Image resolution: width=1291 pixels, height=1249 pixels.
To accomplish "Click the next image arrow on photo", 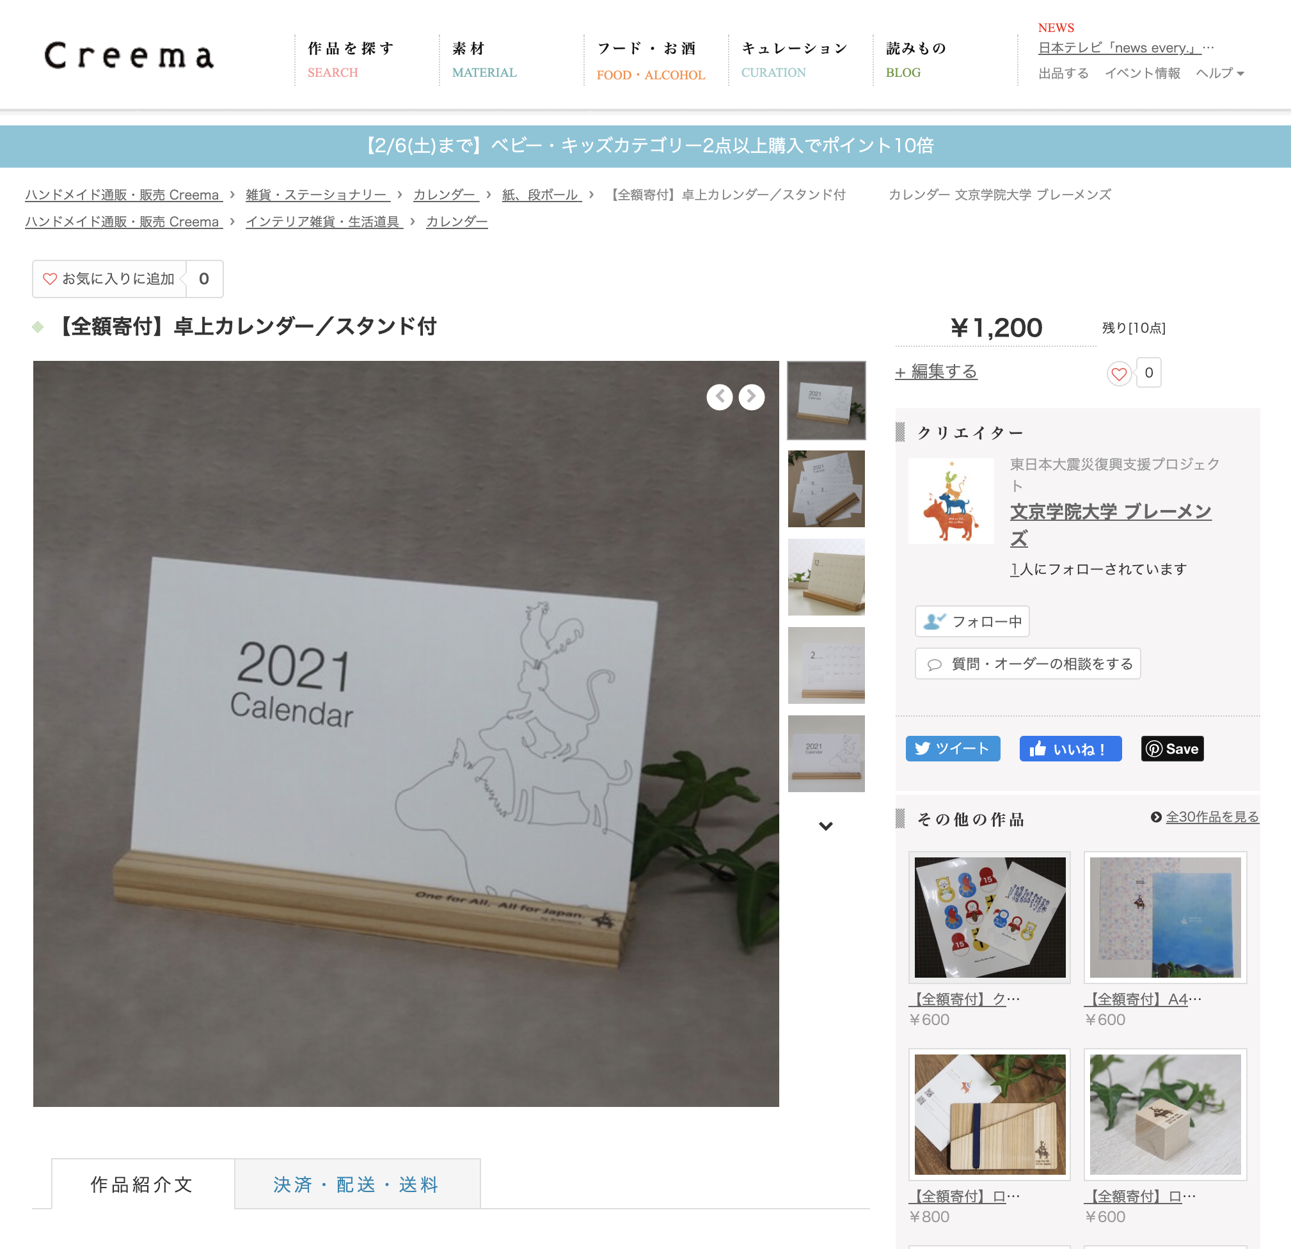I will click(752, 397).
